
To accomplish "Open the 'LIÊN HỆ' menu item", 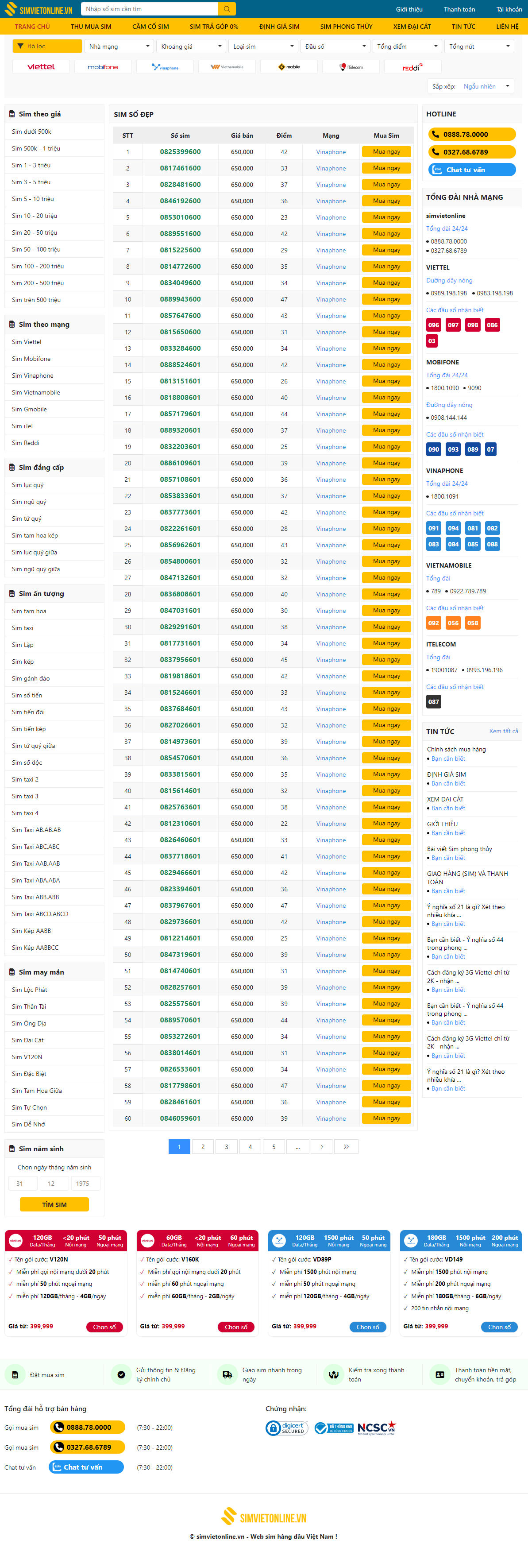I will (507, 27).
